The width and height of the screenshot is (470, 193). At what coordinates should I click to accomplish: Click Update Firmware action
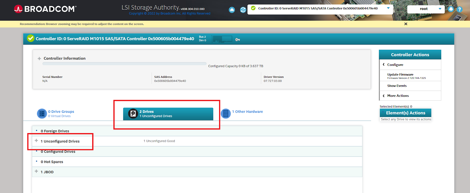pyautogui.click(x=410, y=76)
